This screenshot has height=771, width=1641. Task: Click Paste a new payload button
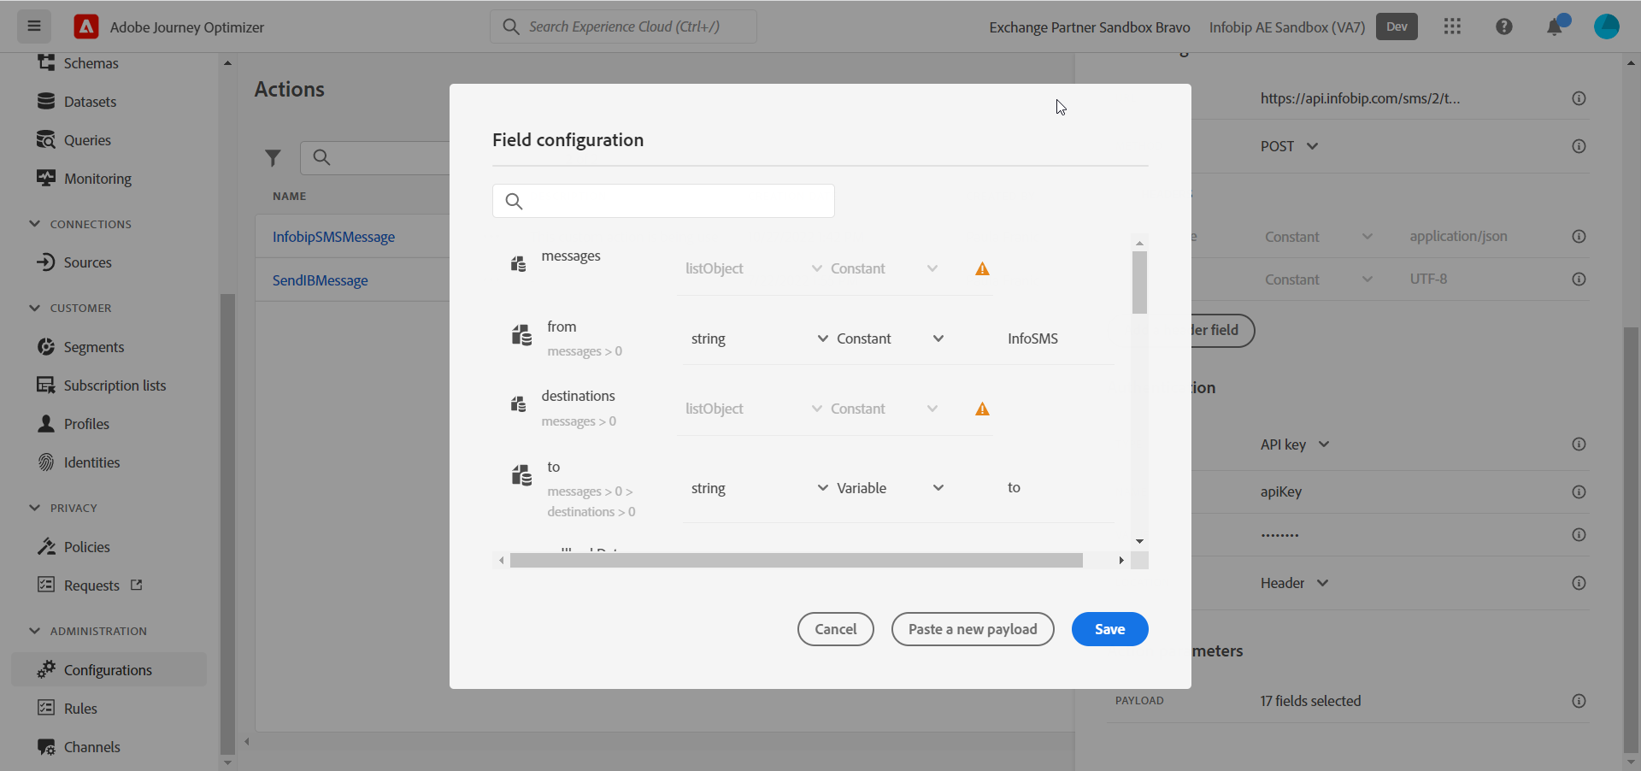972,629
